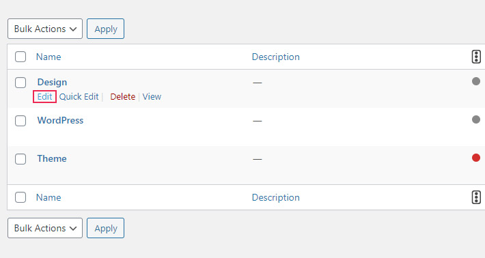The width and height of the screenshot is (485, 258).
Task: Check the WordPress category checkbox
Action: (20, 121)
